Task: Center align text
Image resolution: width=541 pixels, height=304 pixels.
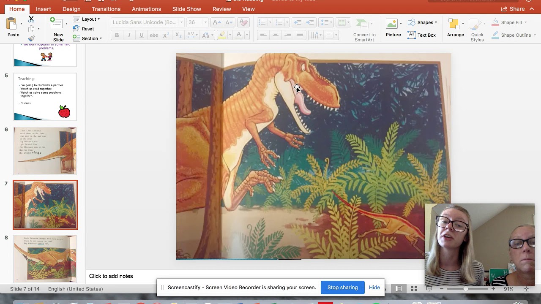Action: [275, 35]
